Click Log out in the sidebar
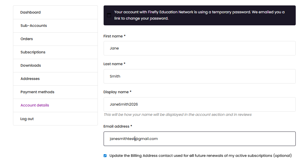This screenshot has width=306, height=165. pos(27,119)
